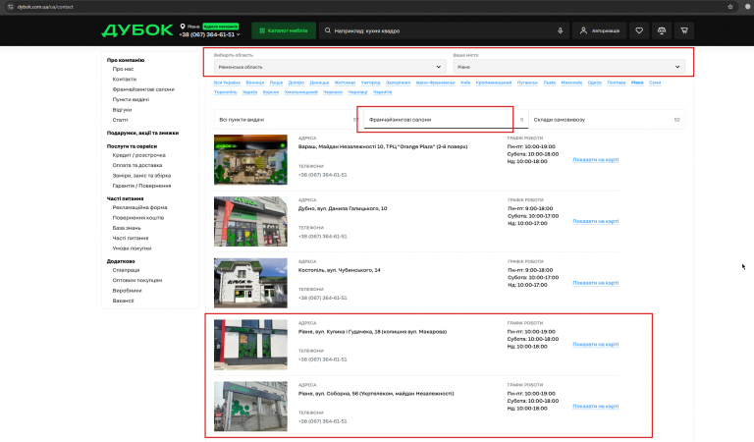Show Рівне Соборна store on the map
This screenshot has width=754, height=442.
tap(595, 406)
